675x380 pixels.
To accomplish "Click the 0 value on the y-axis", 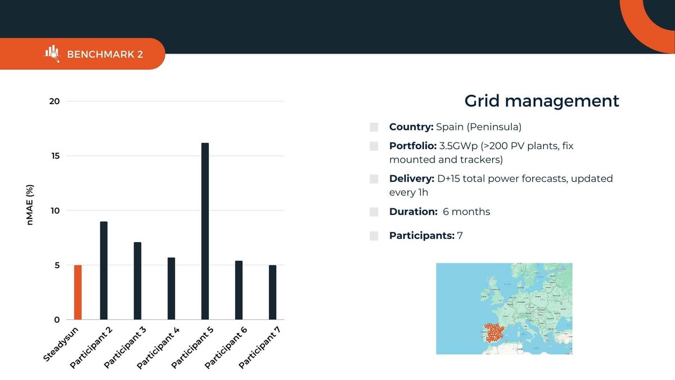I will (x=57, y=320).
